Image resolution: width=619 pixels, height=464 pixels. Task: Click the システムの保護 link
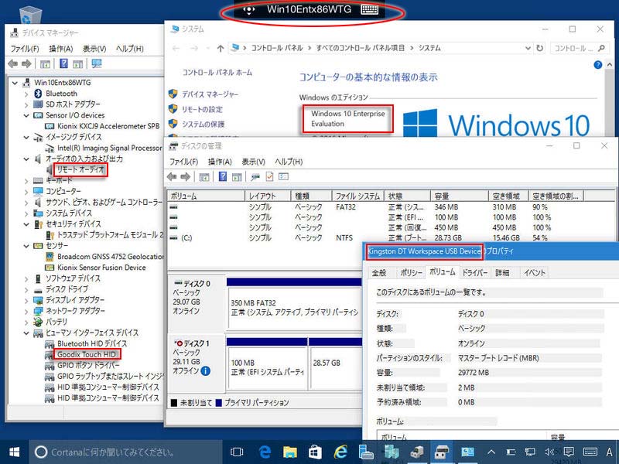pos(203,124)
